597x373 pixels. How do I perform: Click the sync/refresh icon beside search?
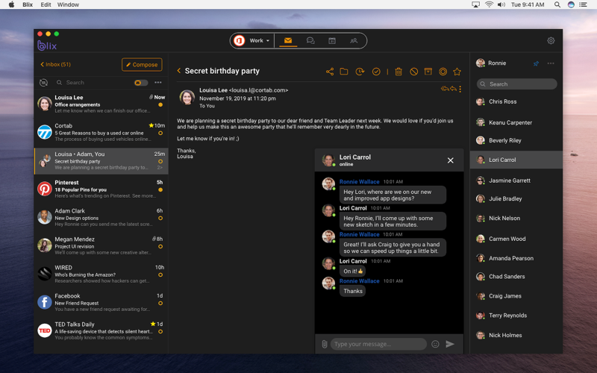coord(43,83)
